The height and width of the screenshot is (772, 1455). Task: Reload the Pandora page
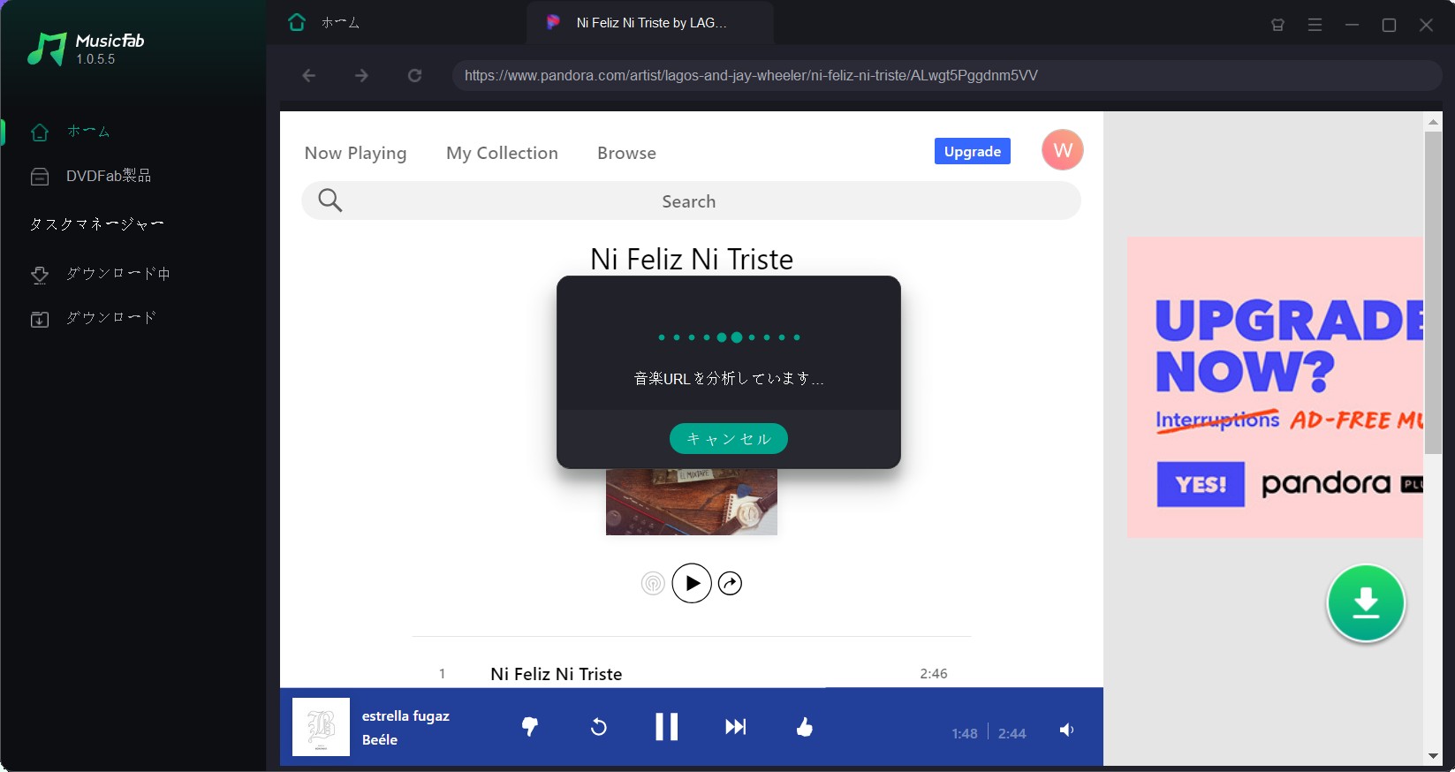[x=414, y=76]
